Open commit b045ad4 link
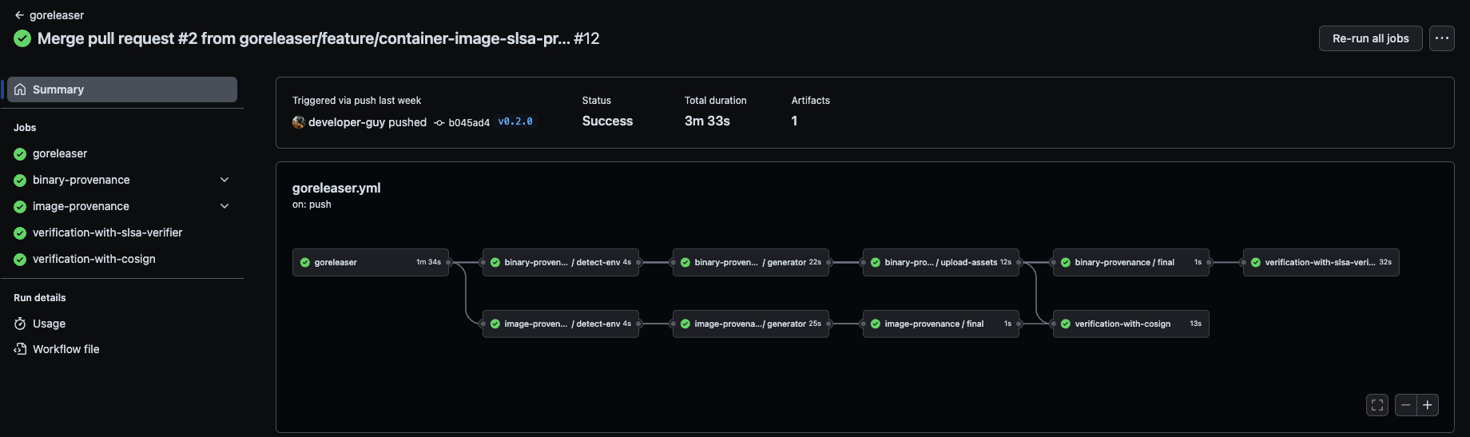1470x437 pixels. tap(468, 122)
